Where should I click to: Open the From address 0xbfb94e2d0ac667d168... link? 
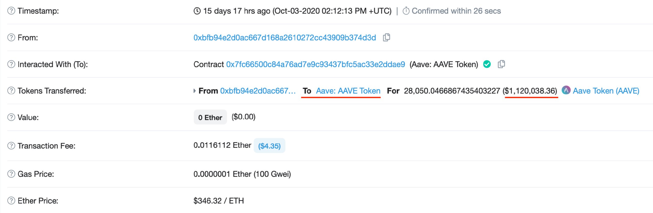(x=285, y=38)
